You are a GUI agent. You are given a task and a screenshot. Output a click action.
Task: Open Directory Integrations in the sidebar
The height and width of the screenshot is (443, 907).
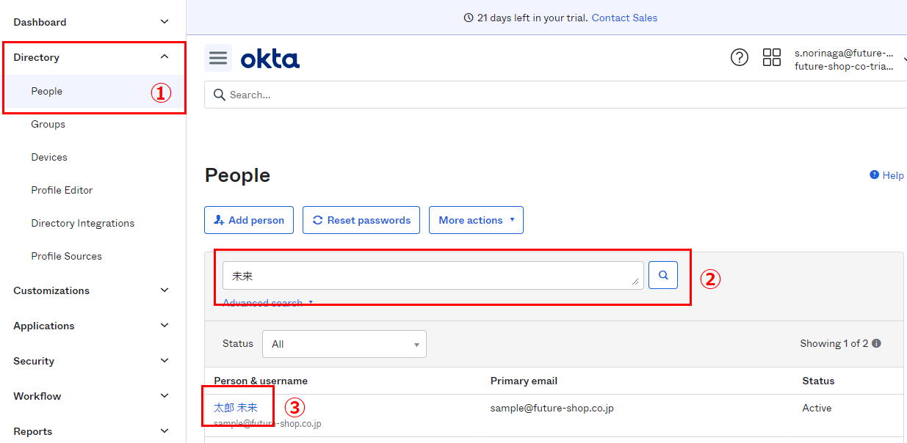tap(83, 223)
